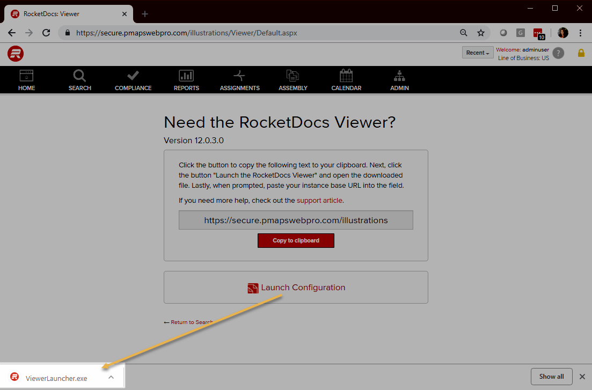Viewport: 592px width, 390px height.
Task: Click the user profile avatar
Action: click(562, 33)
